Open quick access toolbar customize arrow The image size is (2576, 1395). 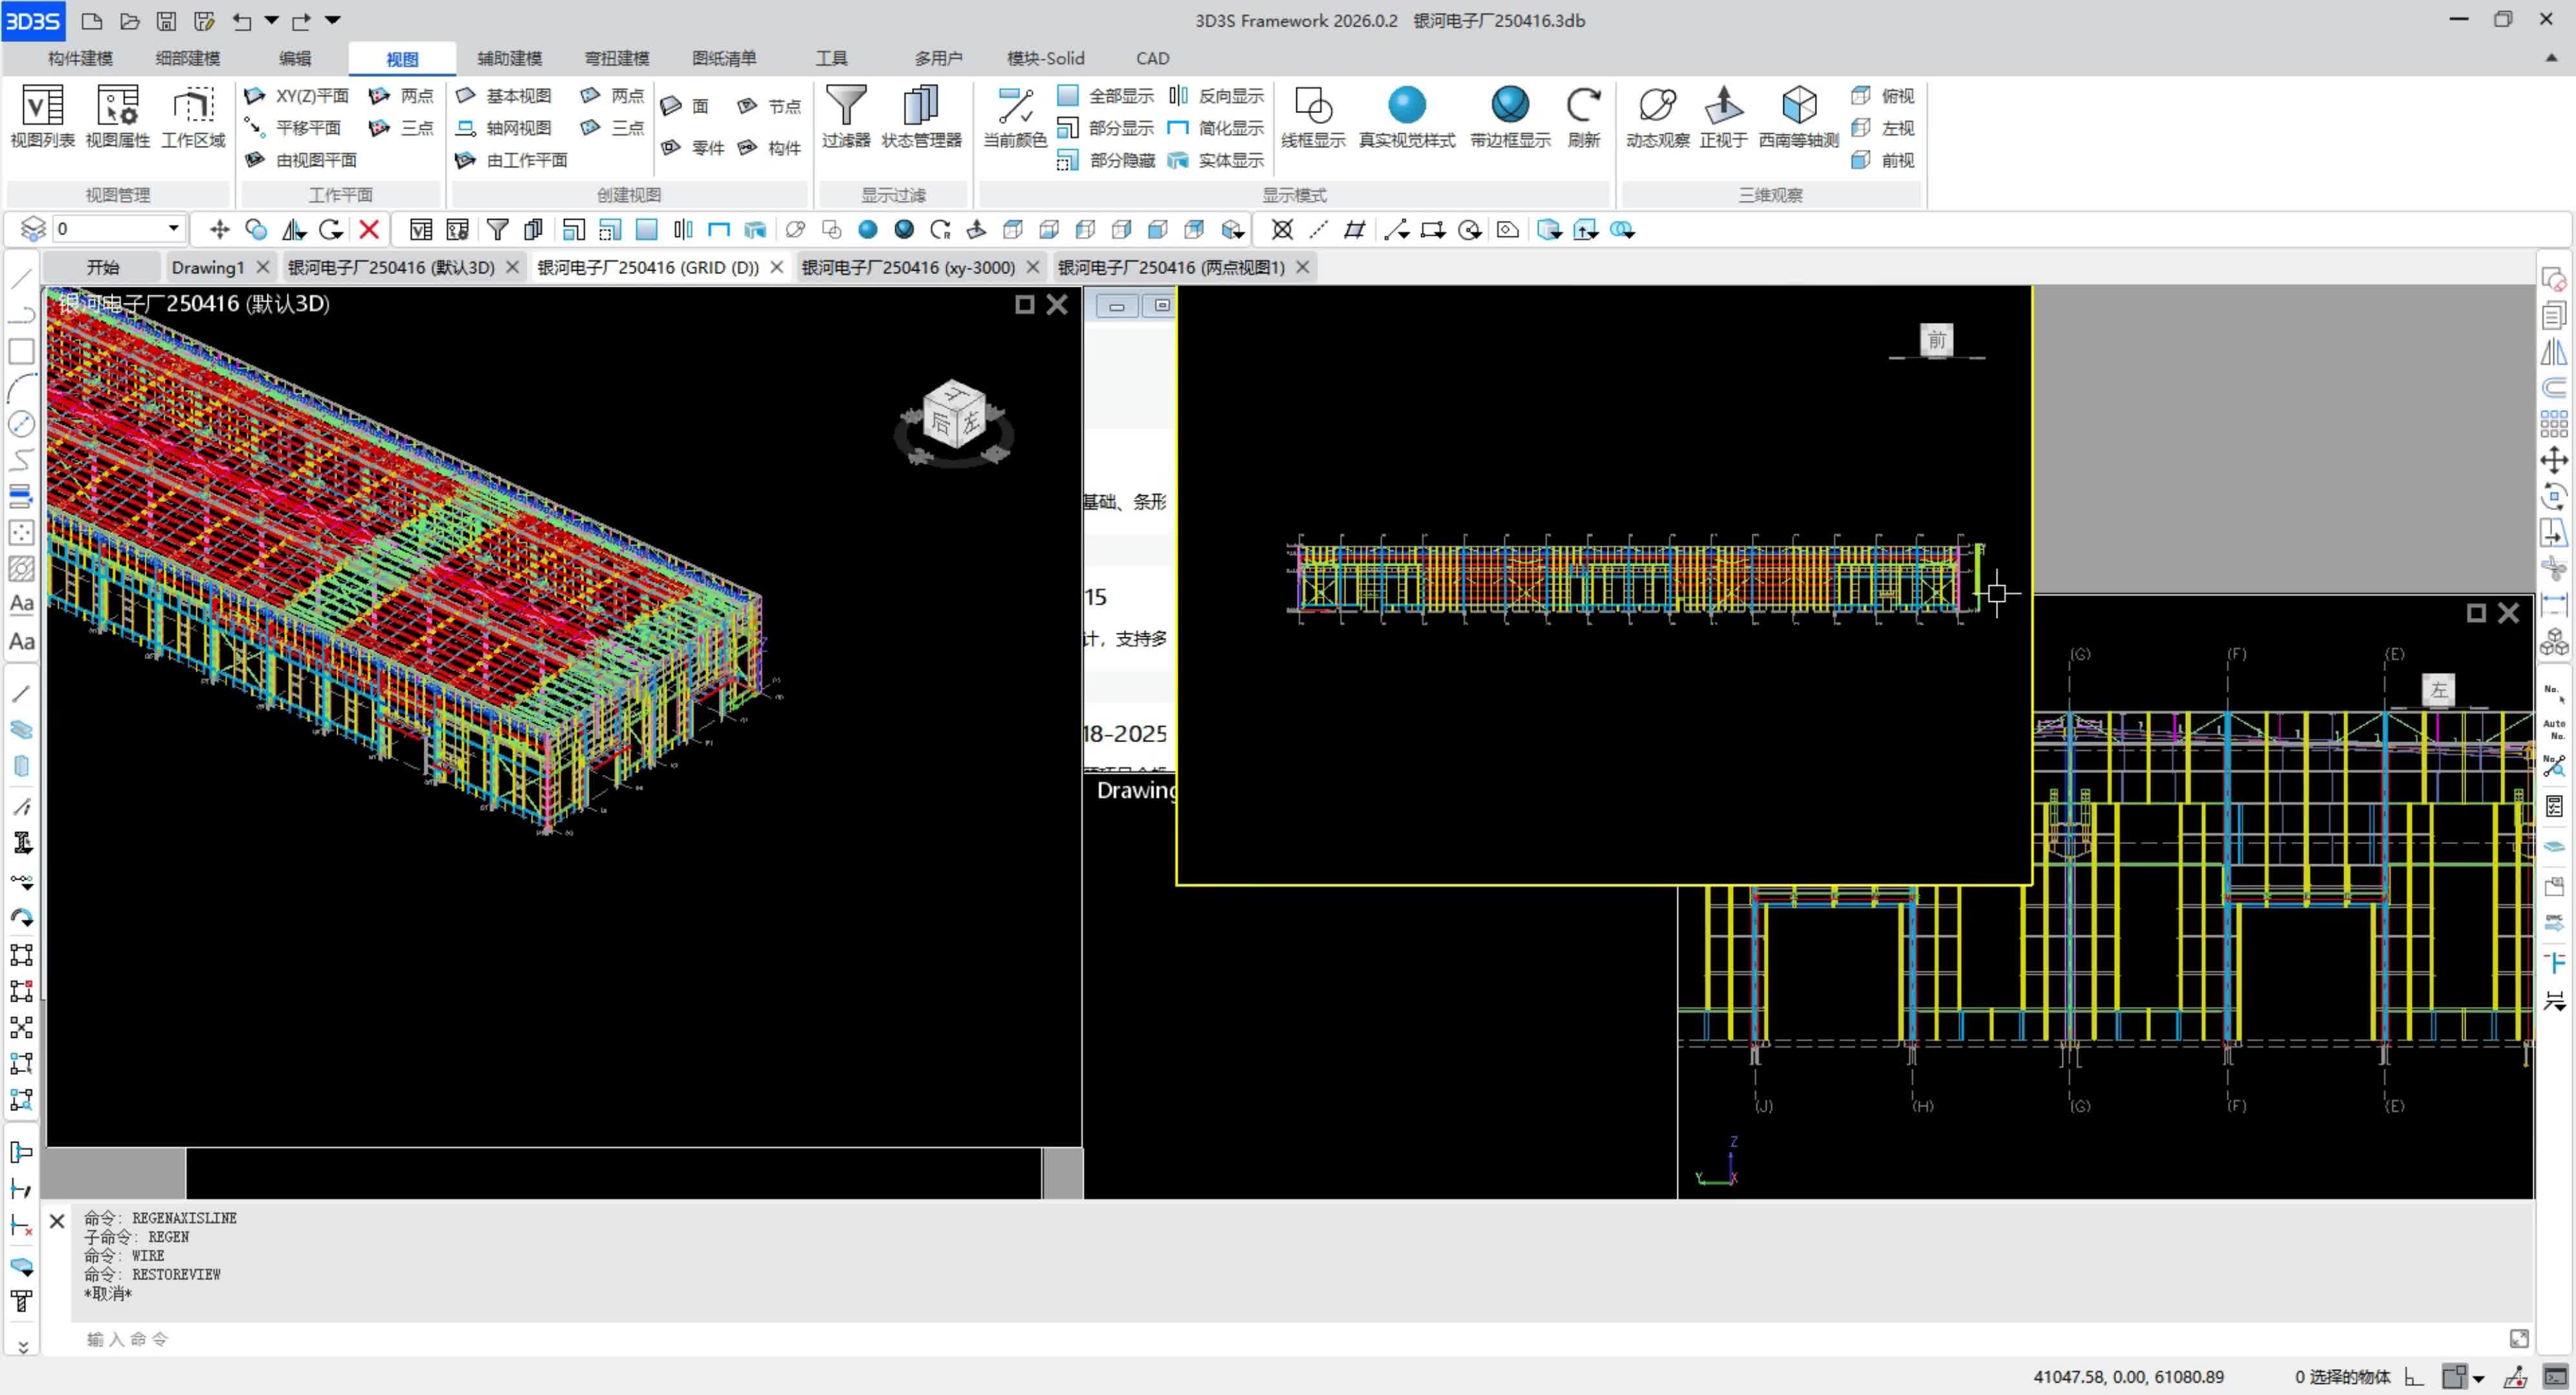tap(333, 20)
